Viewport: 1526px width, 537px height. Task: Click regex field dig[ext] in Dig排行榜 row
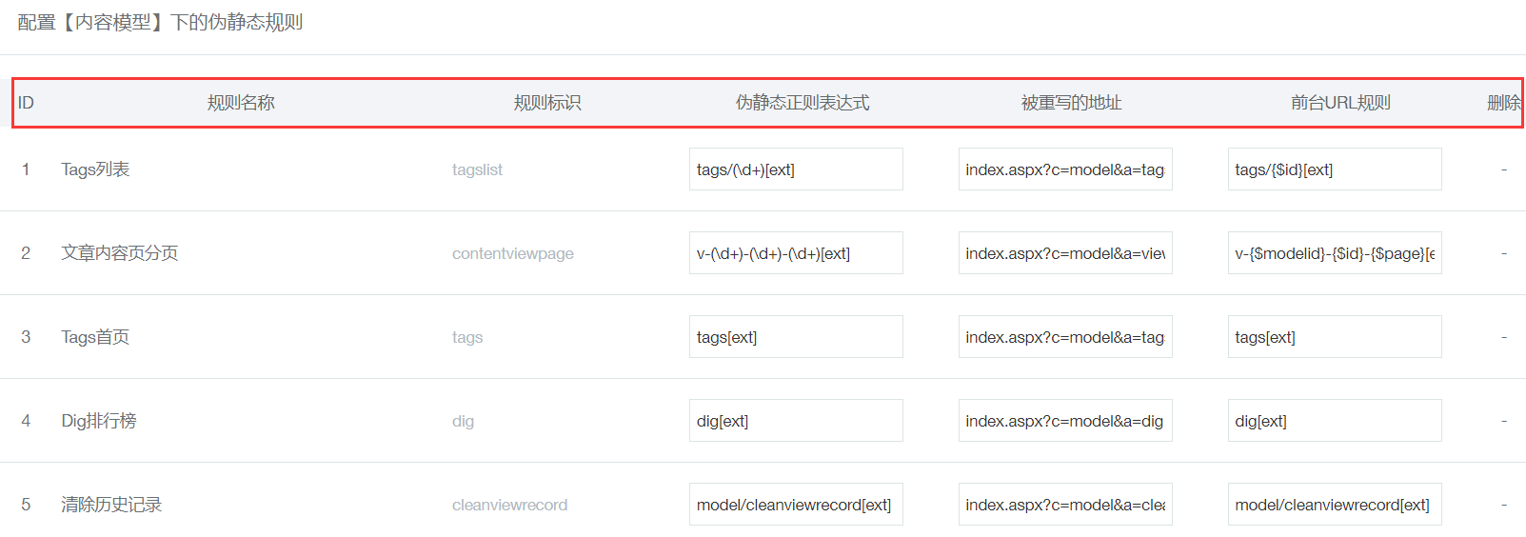[796, 421]
